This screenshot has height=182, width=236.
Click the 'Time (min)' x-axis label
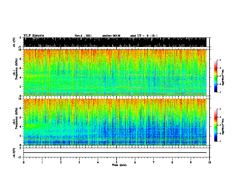(x=119, y=165)
